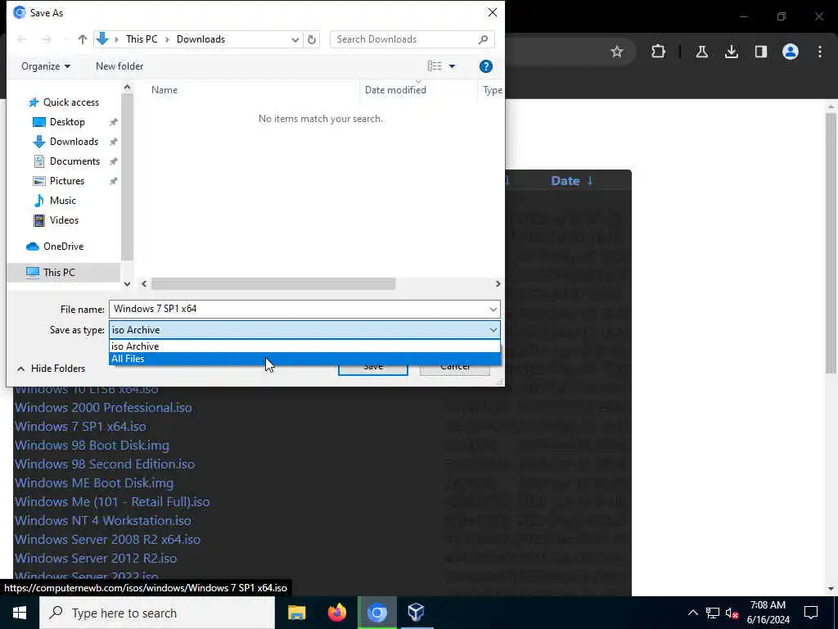Click the file list horizontal scrollbar
Image resolution: width=838 pixels, height=629 pixels.
pyautogui.click(x=273, y=283)
